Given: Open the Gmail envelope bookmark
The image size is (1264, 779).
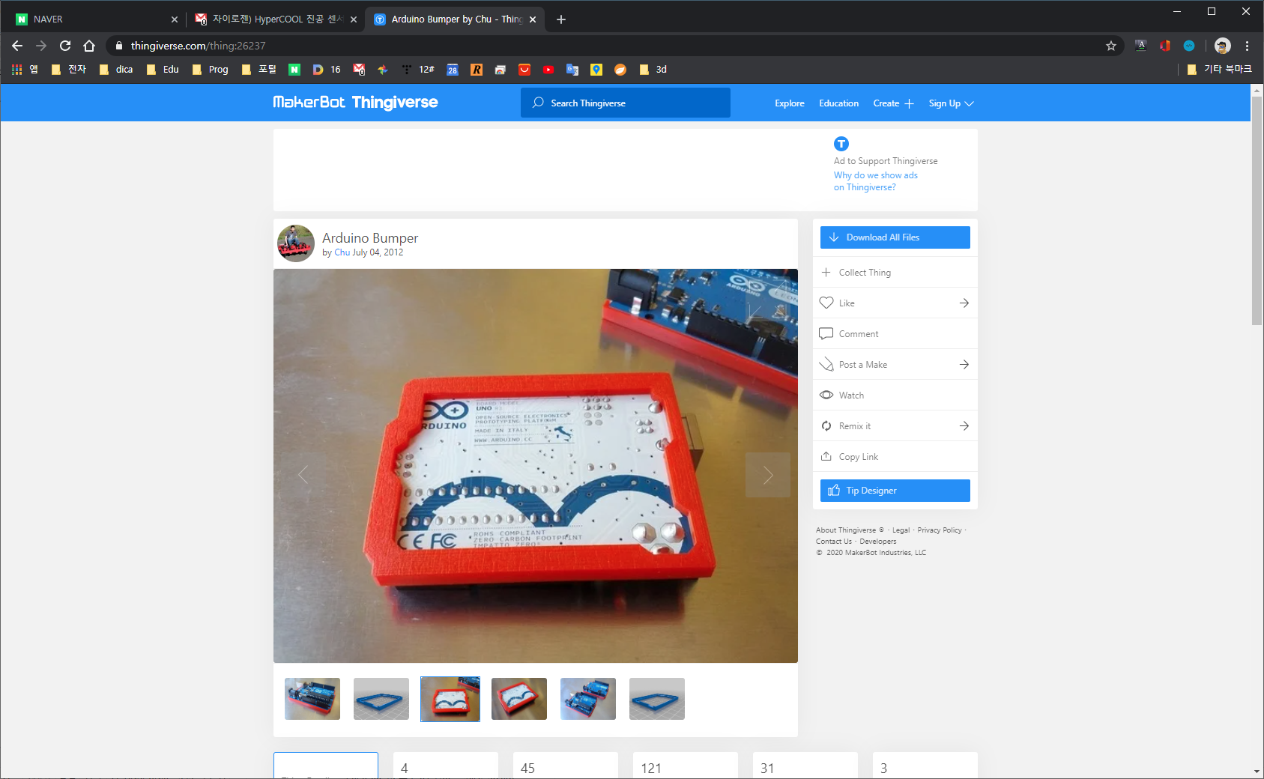Looking at the screenshot, I should (359, 70).
